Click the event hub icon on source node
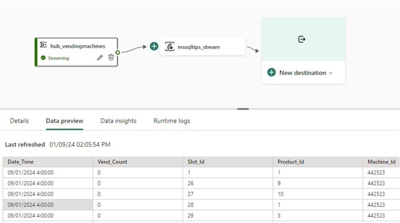Viewport: 400px width, 223px height. (43, 46)
